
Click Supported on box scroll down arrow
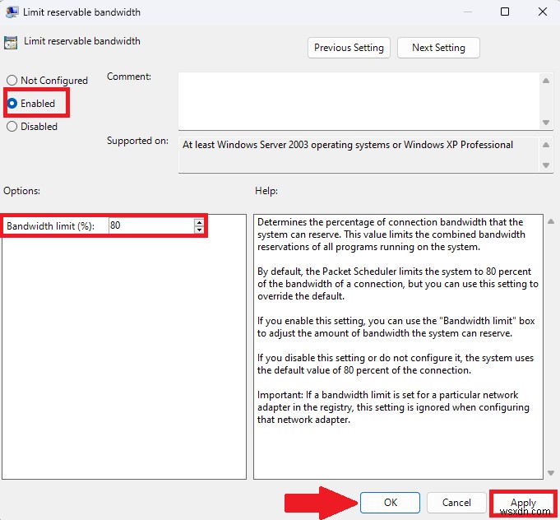click(x=546, y=165)
